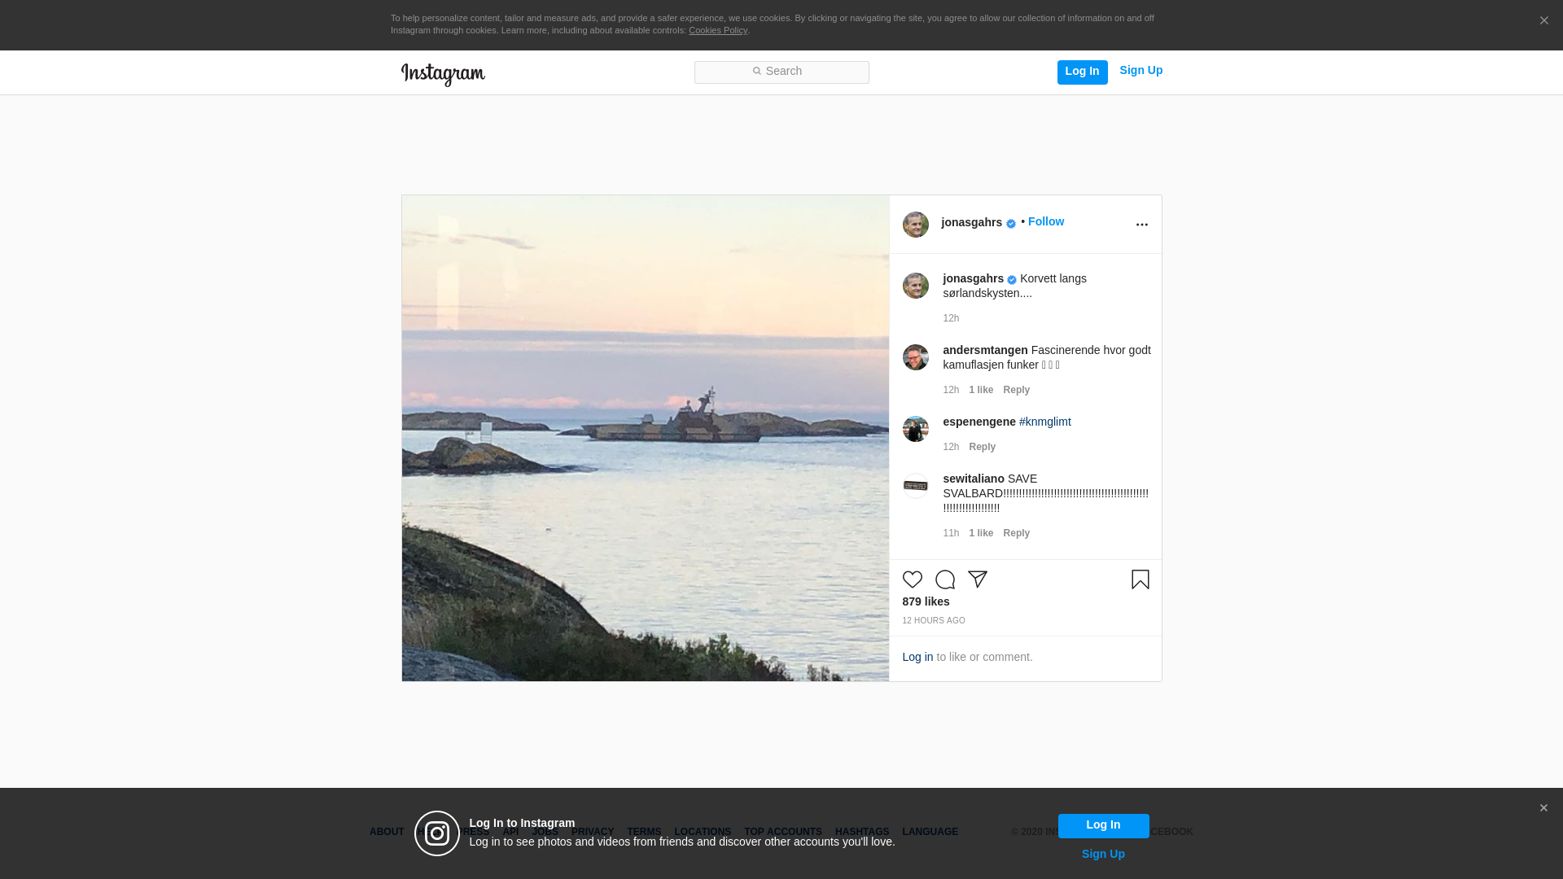
Task: Open sewitaliano commenter profile
Action: click(974, 479)
